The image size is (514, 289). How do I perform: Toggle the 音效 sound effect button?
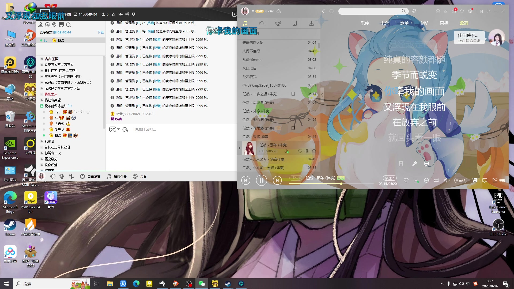[x=461, y=180]
